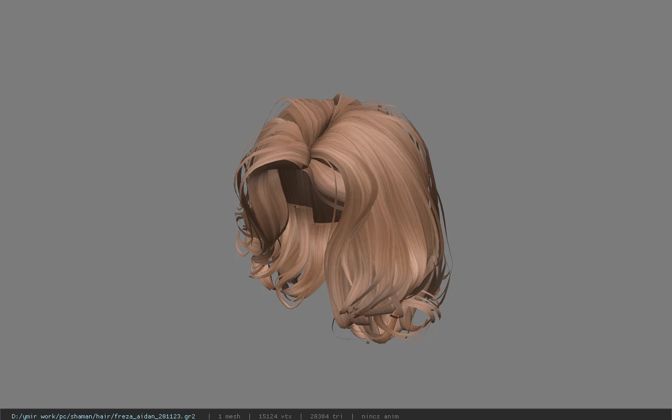Click the '20384 tri' triangle count
The image size is (672, 420).
tap(326, 416)
